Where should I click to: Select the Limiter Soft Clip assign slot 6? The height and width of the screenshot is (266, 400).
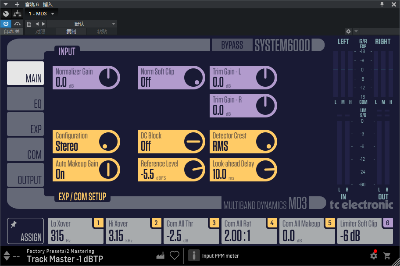click(x=365, y=231)
